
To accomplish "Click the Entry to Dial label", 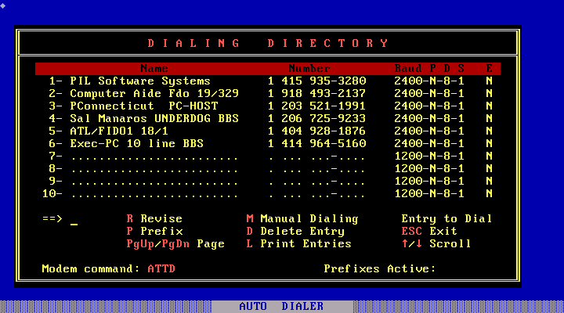I will coord(446,219).
